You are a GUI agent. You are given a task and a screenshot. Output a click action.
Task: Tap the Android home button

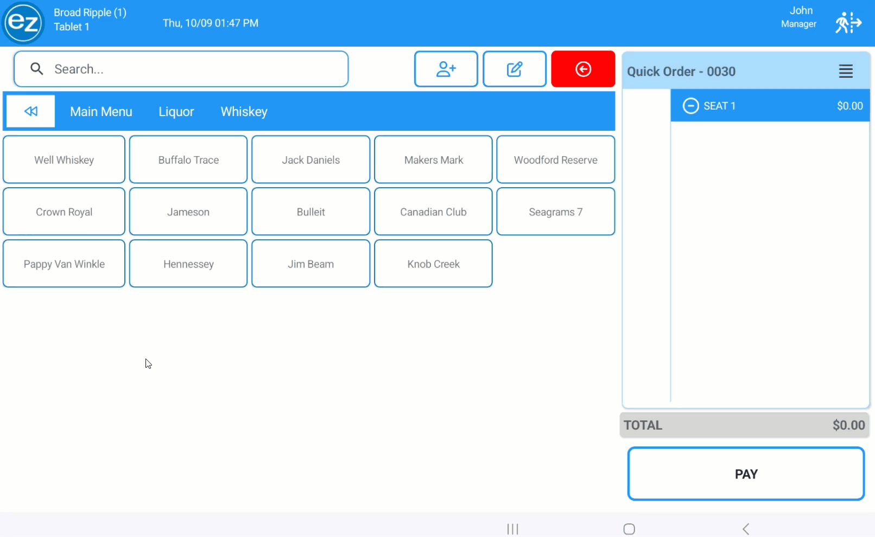coord(629,529)
